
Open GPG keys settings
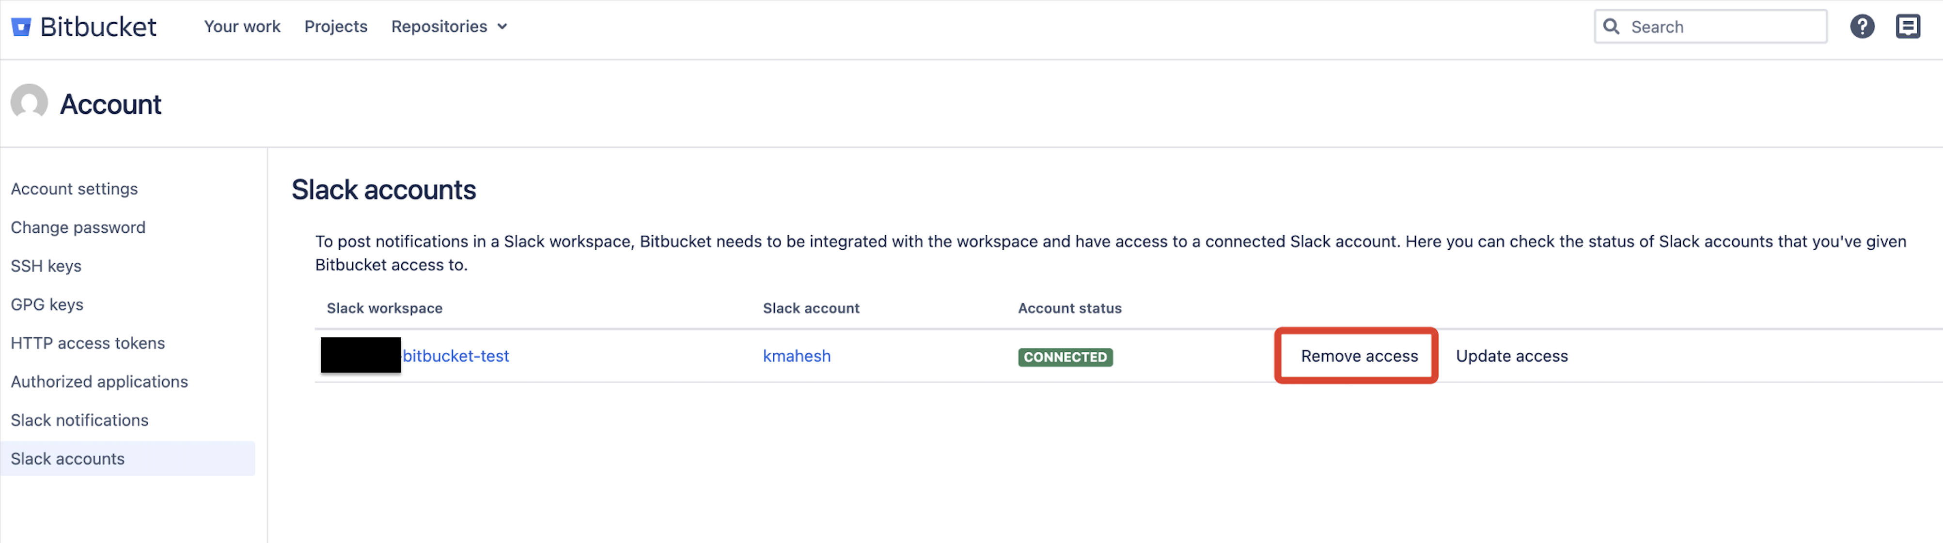47,303
